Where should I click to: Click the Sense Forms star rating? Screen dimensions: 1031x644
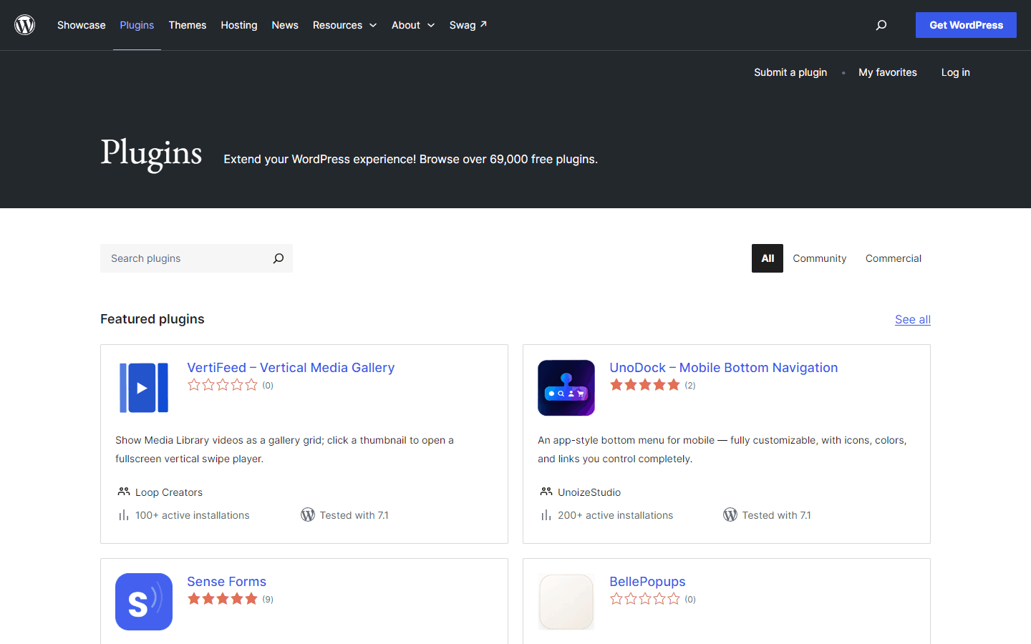(x=223, y=599)
